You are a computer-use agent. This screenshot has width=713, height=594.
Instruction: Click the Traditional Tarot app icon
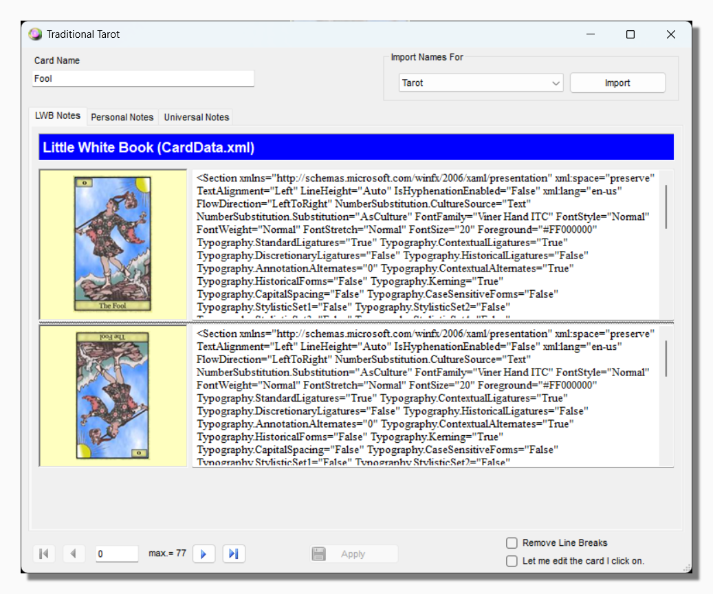point(35,34)
